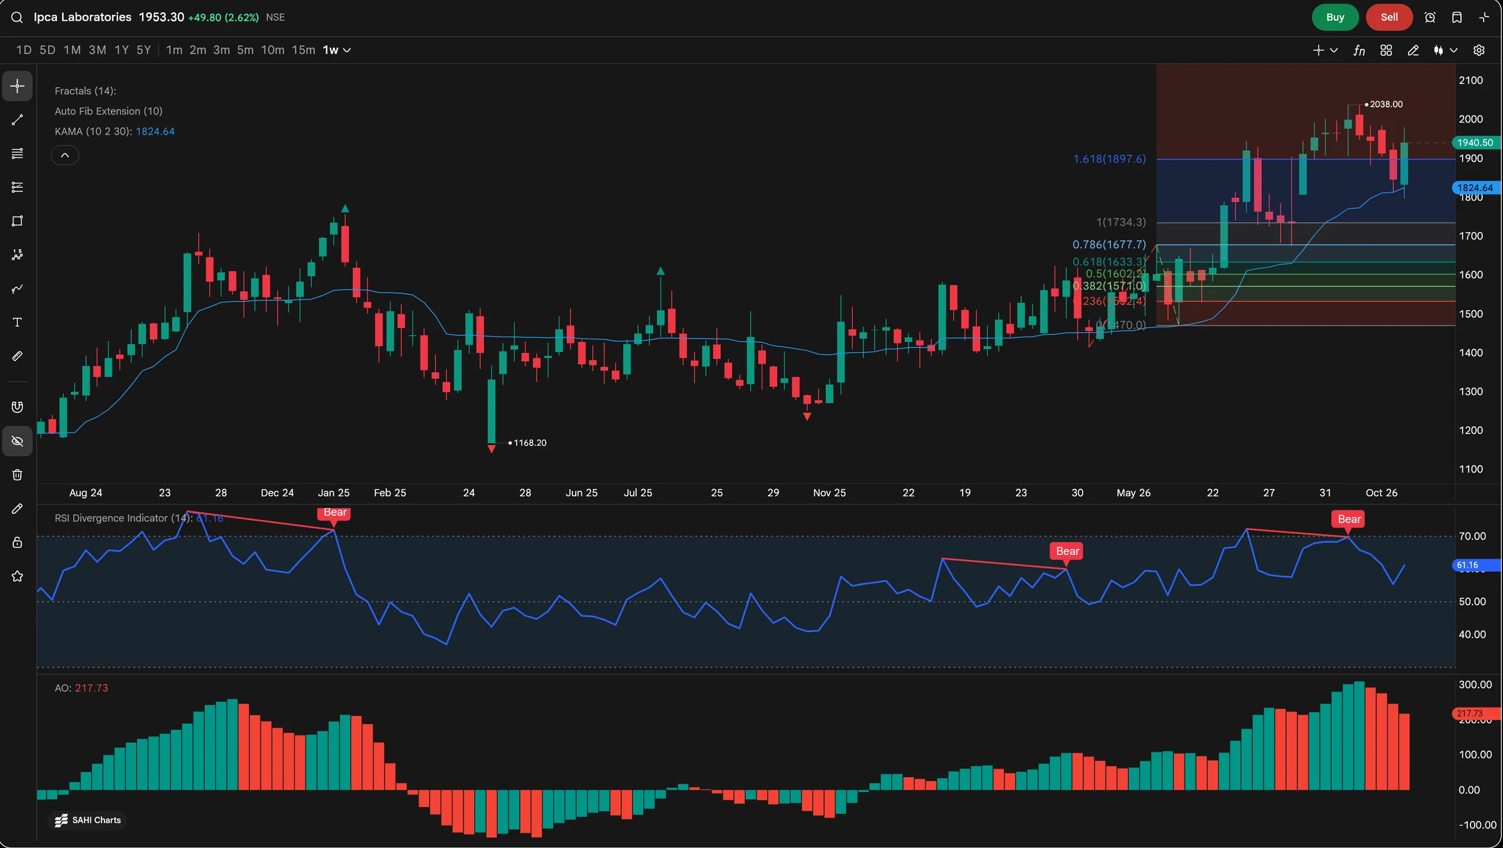This screenshot has width=1503, height=848.
Task: Activate the ruler measure tool
Action: (x=18, y=356)
